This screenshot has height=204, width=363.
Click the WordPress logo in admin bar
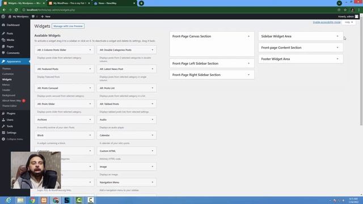[3, 16]
